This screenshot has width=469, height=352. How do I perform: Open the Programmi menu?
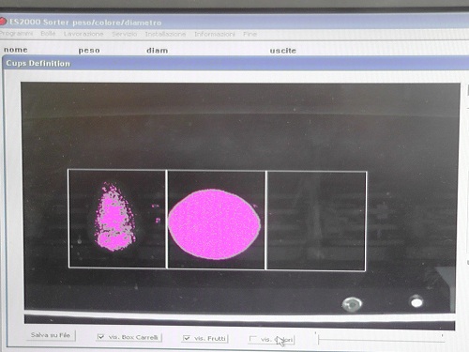(16, 33)
